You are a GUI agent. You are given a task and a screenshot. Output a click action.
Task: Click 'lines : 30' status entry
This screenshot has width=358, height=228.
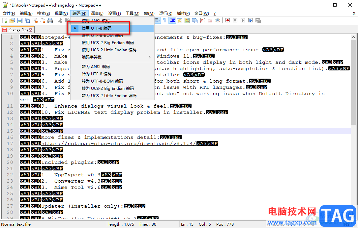click(x=148, y=224)
